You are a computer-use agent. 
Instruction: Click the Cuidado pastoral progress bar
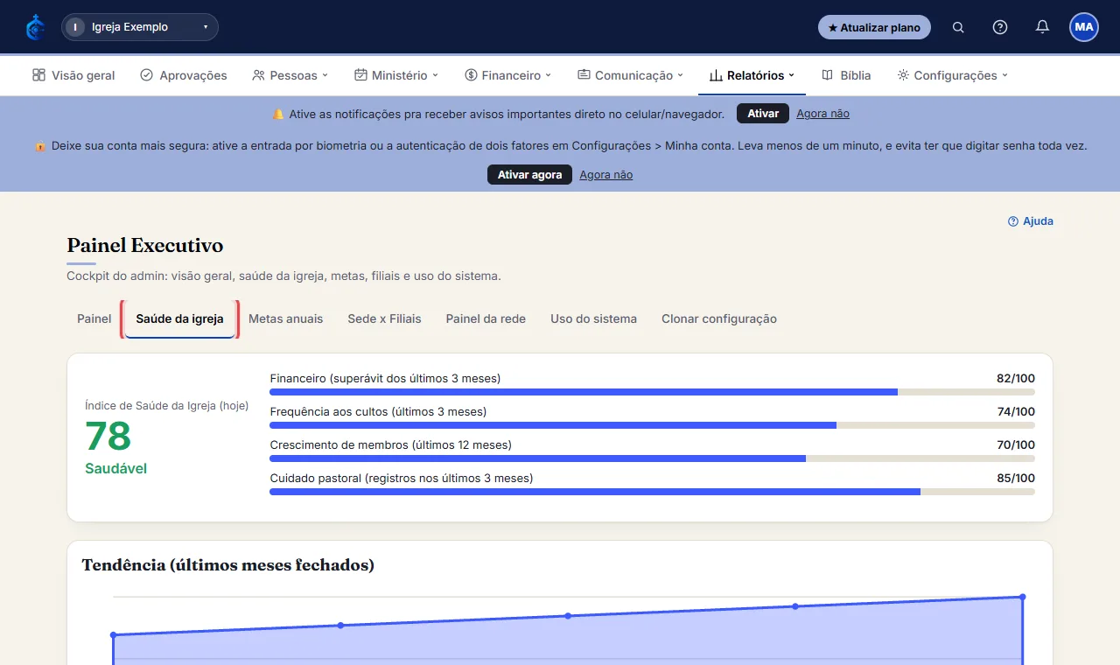click(652, 492)
